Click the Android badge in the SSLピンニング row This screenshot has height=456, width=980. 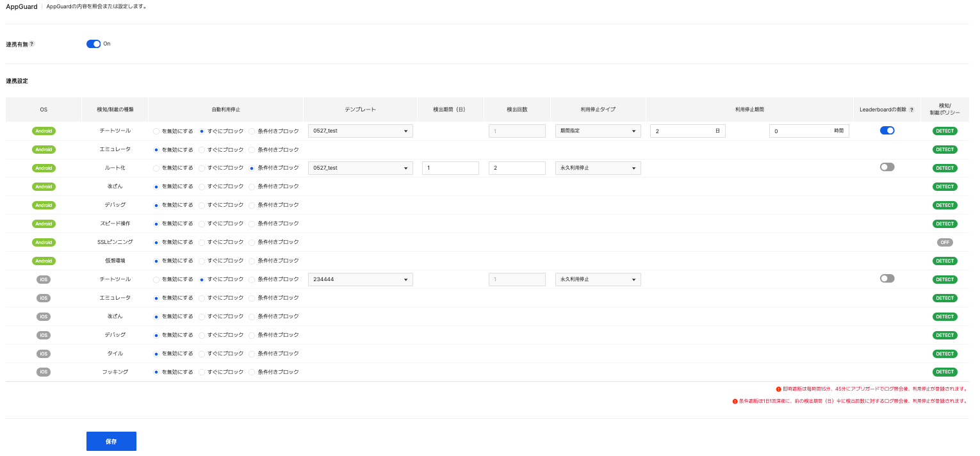pyautogui.click(x=44, y=242)
